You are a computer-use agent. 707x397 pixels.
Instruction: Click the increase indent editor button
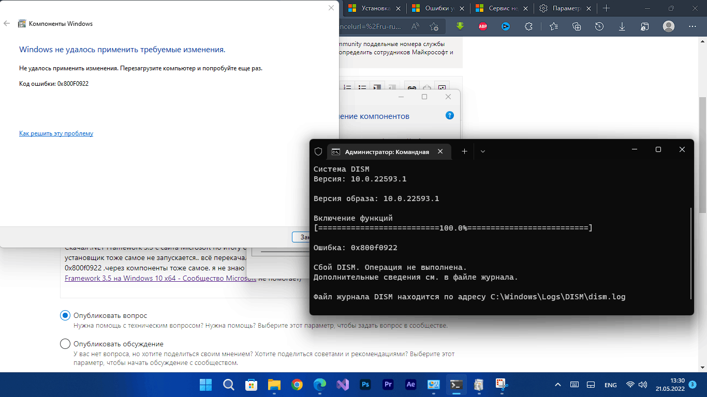377,87
